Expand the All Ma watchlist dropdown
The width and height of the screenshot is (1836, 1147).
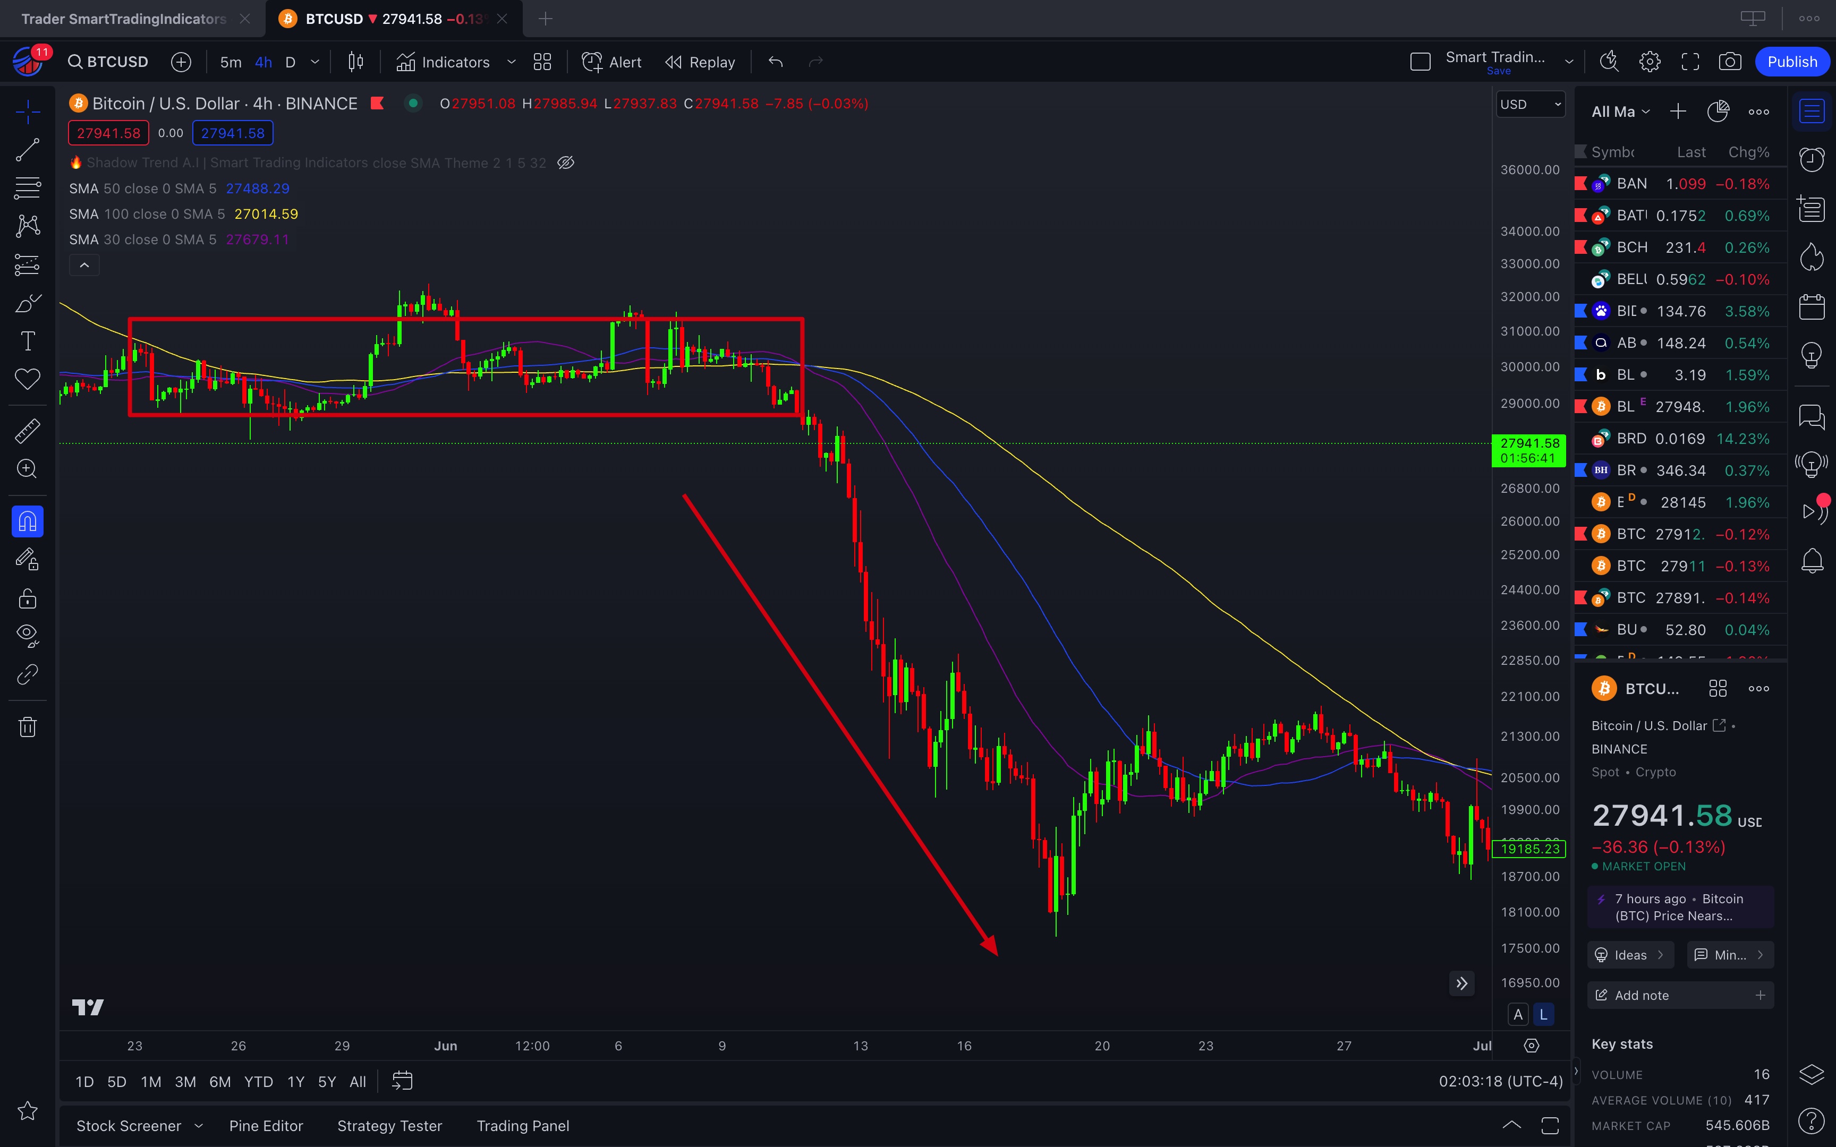(x=1620, y=112)
